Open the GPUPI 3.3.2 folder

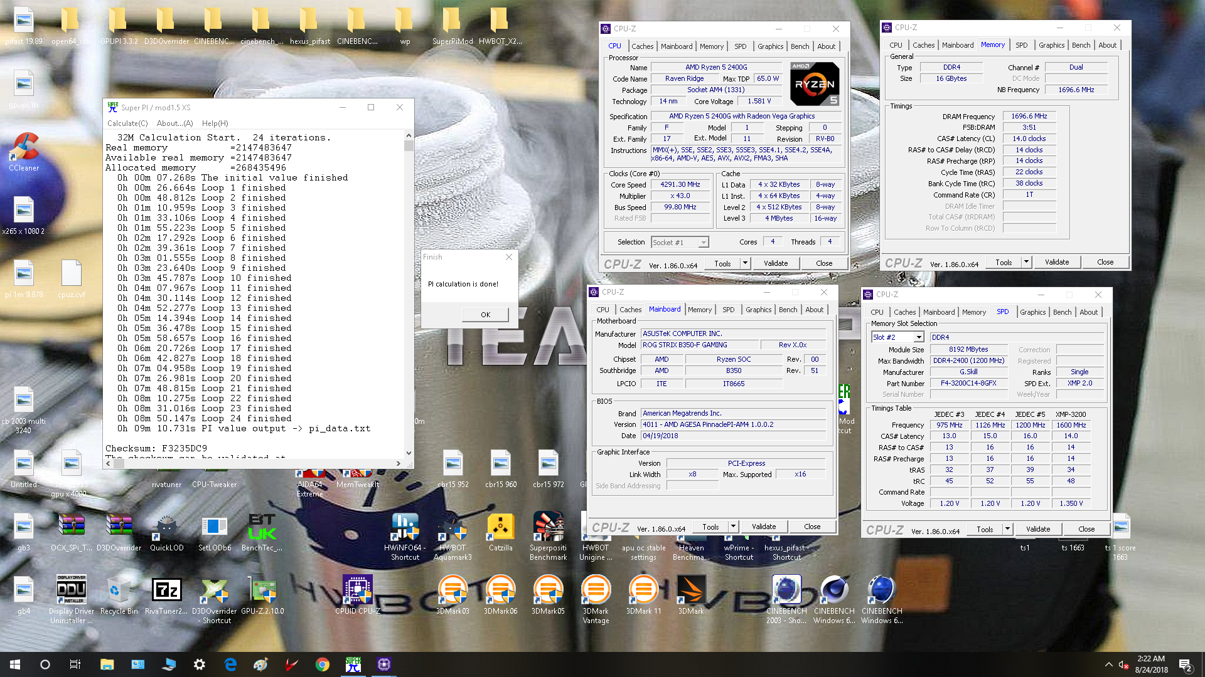click(119, 26)
